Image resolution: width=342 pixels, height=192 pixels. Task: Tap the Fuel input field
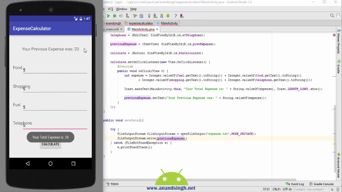pos(55,107)
